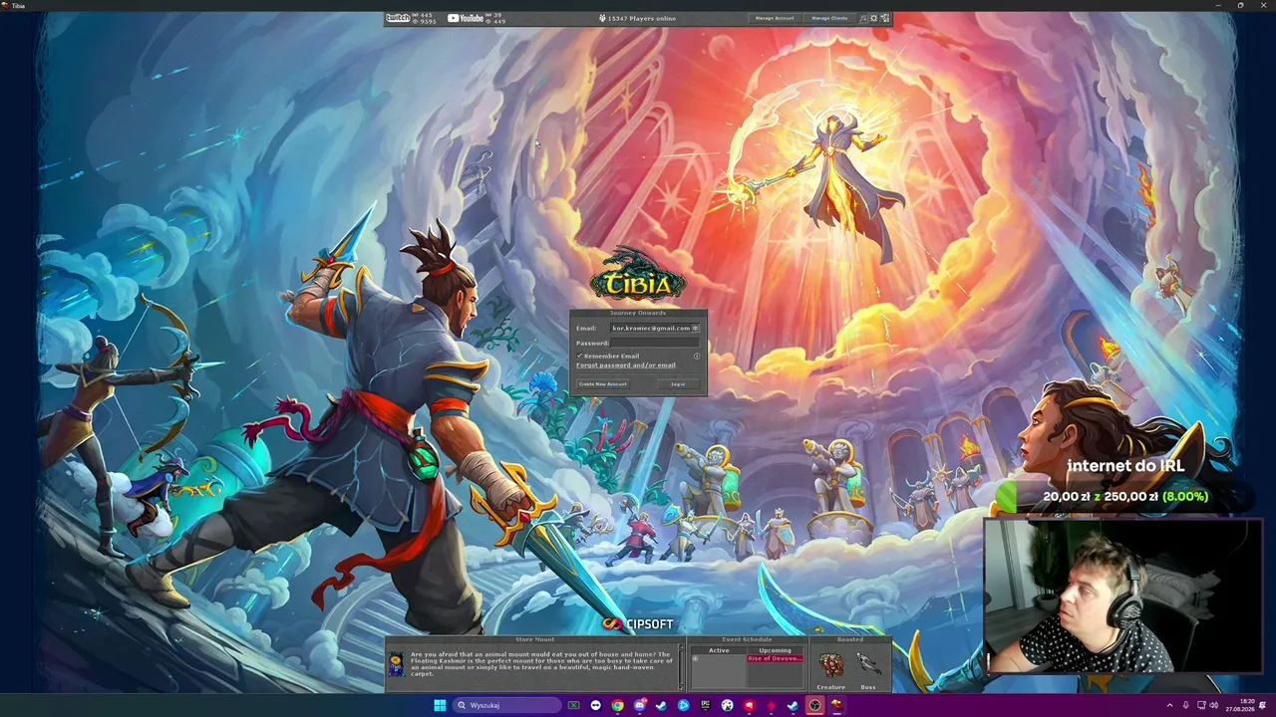Click the Manage Account button
The height and width of the screenshot is (717, 1276).
[x=775, y=18]
